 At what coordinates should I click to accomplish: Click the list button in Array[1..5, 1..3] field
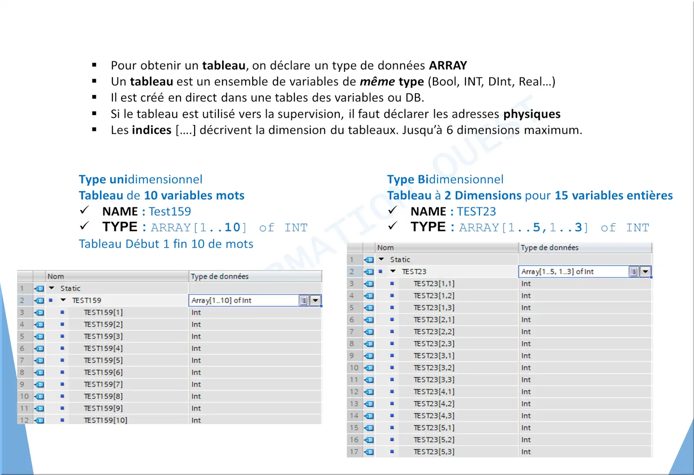pos(634,271)
